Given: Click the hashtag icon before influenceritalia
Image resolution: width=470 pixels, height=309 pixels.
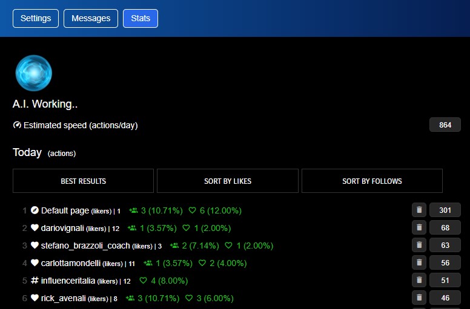Looking at the screenshot, I should pos(35,281).
